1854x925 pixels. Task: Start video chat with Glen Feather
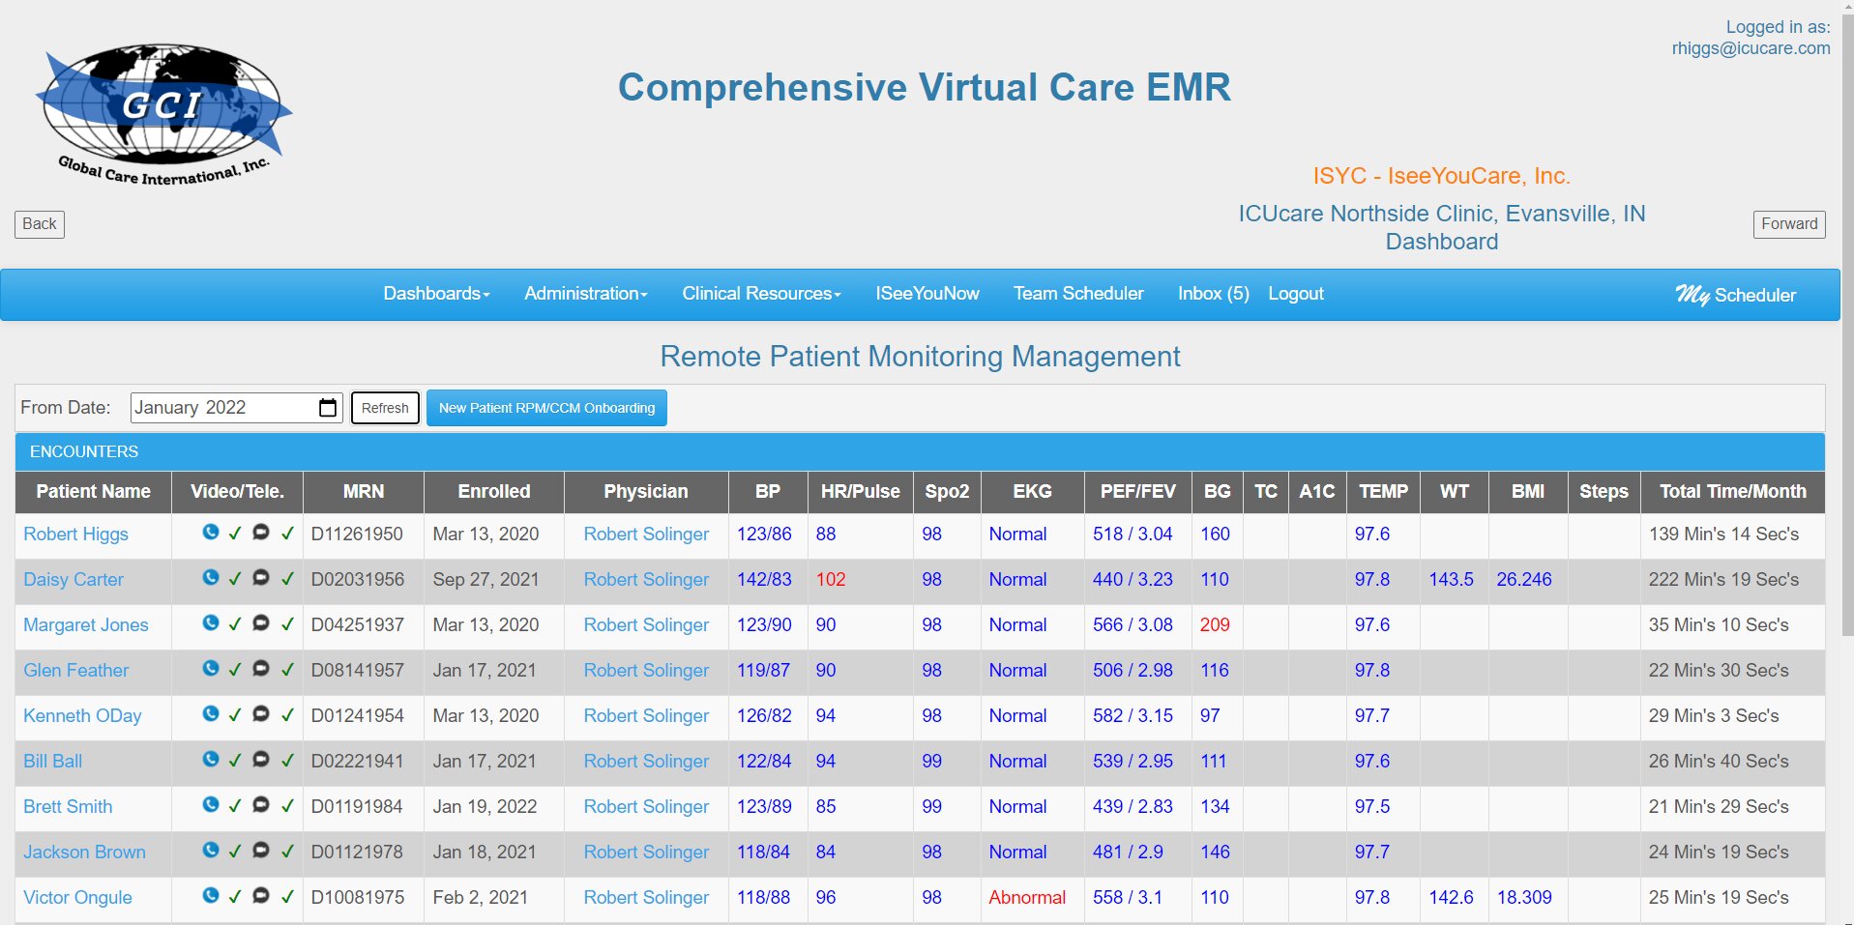[260, 668]
